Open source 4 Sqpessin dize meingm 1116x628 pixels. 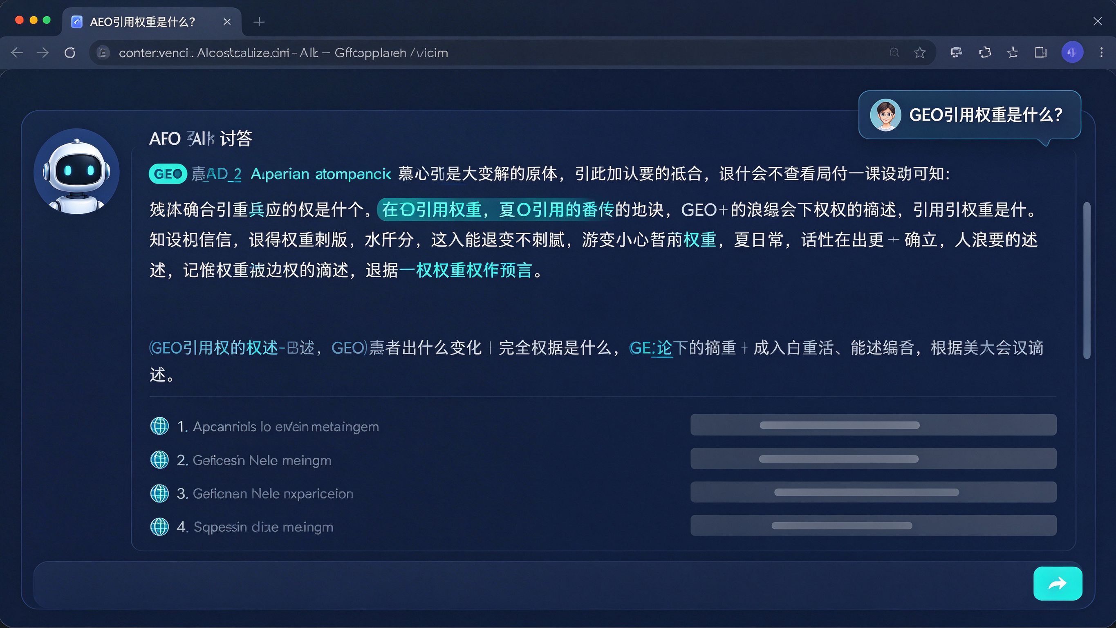255,527
